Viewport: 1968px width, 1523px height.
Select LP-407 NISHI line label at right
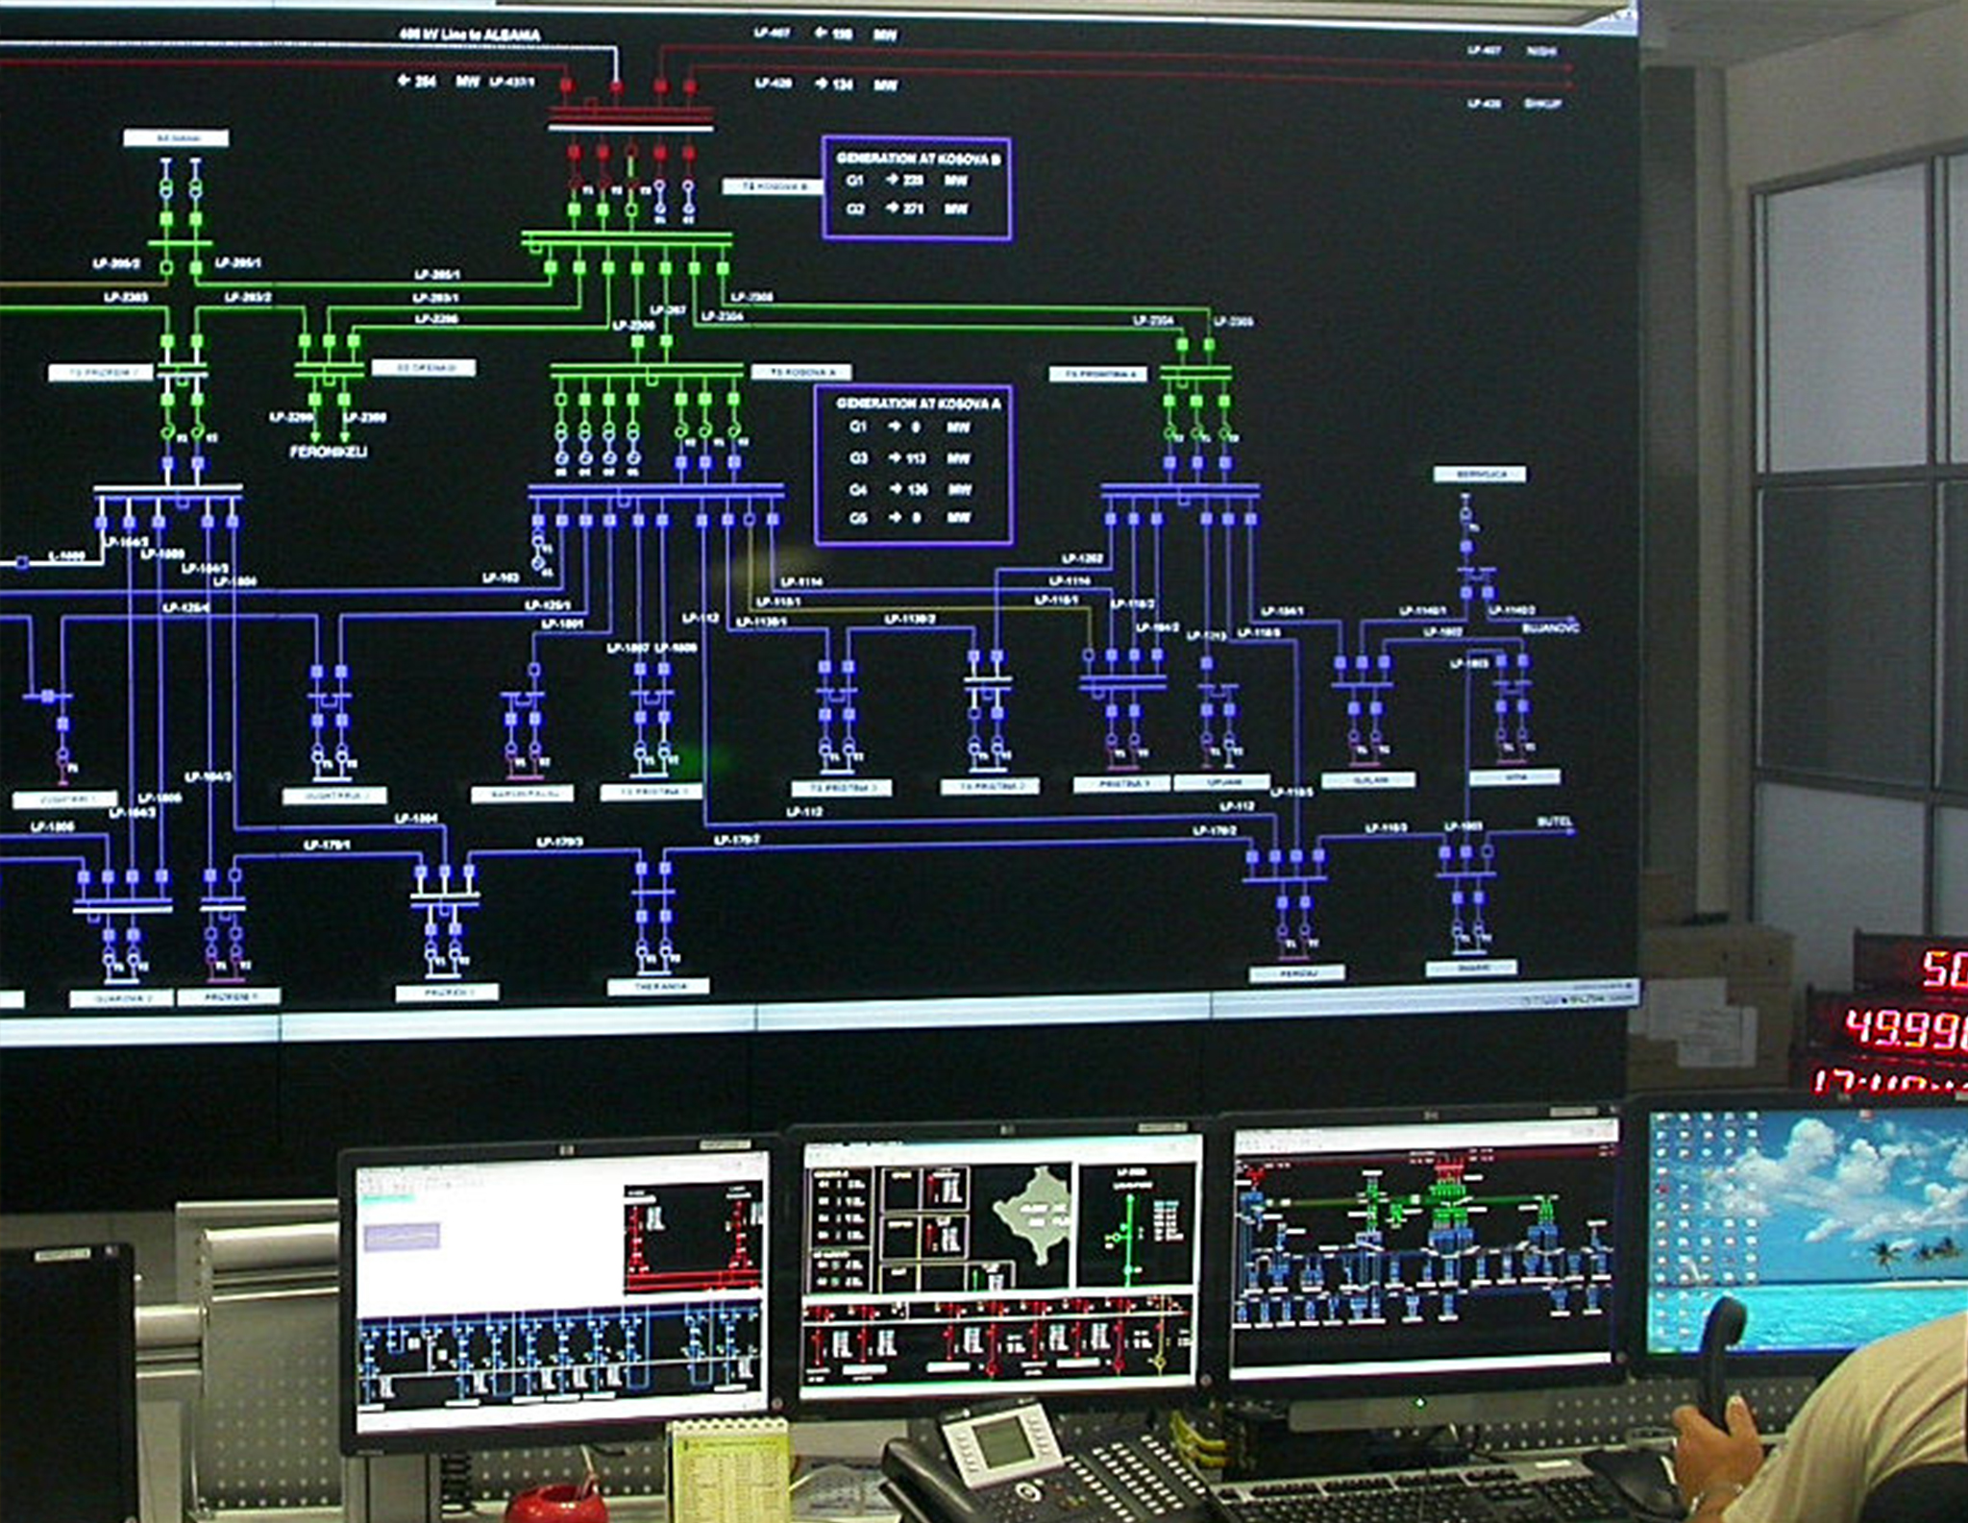pyautogui.click(x=1513, y=50)
